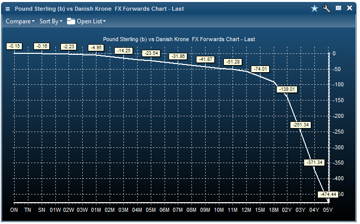
Task: Select the 01W tenor axis label
Action: tap(55, 210)
